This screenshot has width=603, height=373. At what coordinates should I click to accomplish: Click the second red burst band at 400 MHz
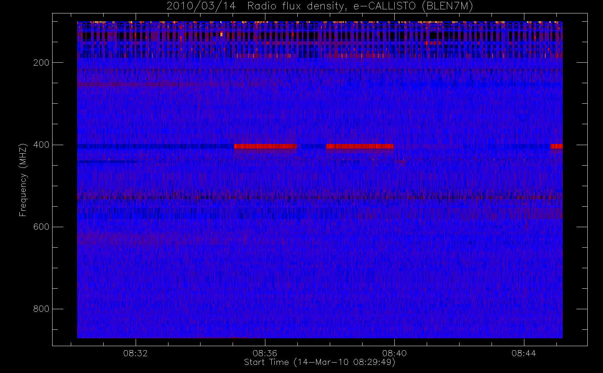(x=360, y=146)
